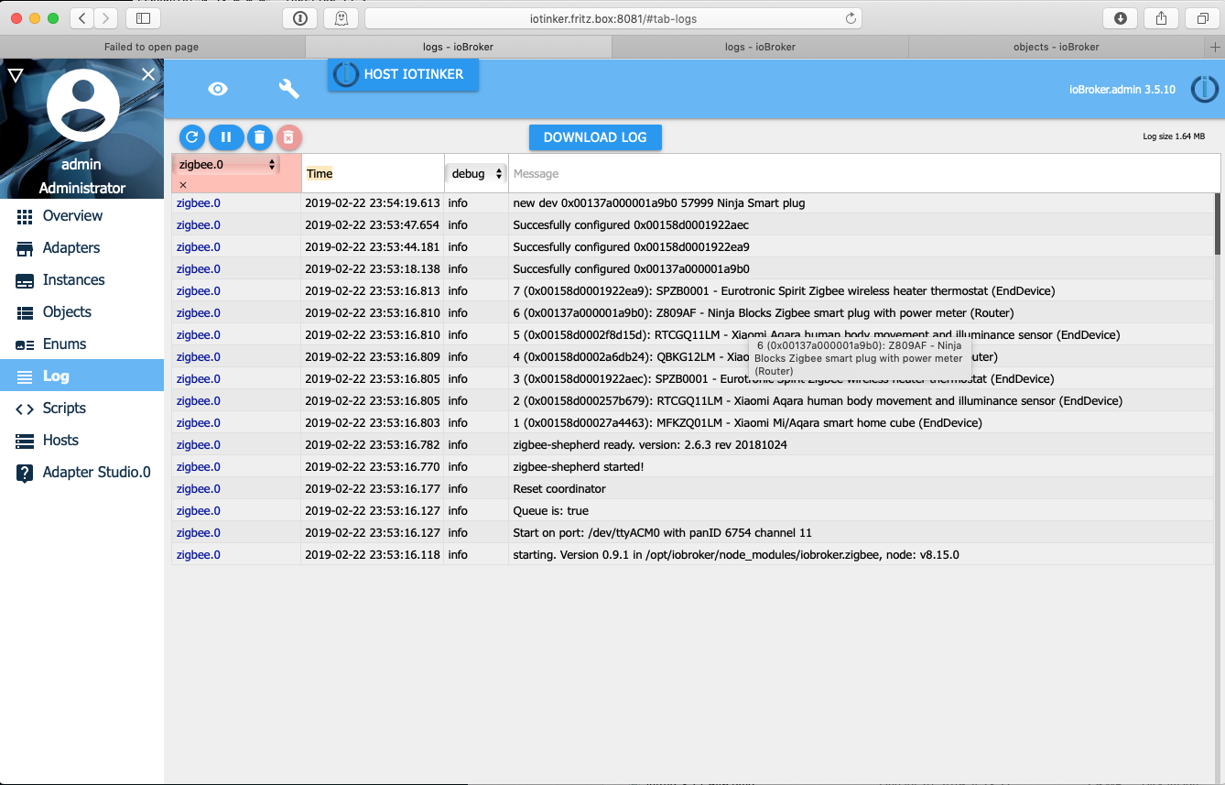The image size is (1225, 785).
Task: Open admin settings via the wrench icon
Action: coord(287,88)
